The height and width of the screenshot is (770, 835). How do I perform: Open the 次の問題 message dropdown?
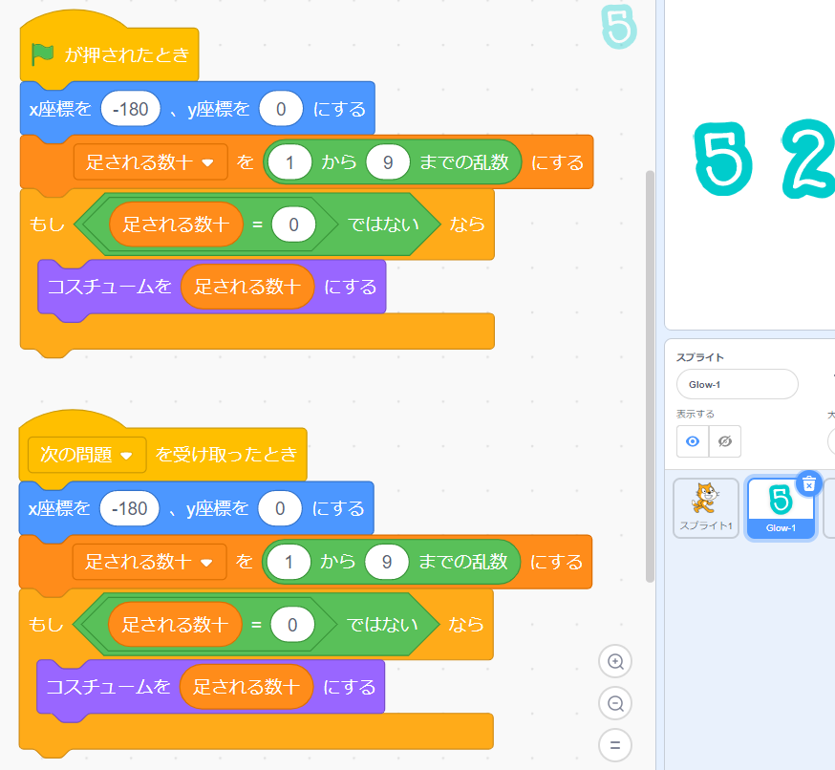point(126,456)
